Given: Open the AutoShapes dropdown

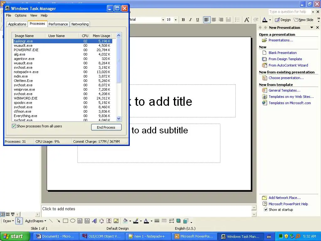Looking at the screenshot, I should point(36,221).
